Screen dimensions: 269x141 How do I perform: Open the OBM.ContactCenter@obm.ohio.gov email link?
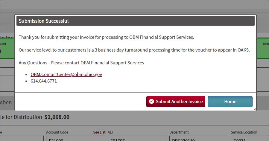click(x=66, y=74)
